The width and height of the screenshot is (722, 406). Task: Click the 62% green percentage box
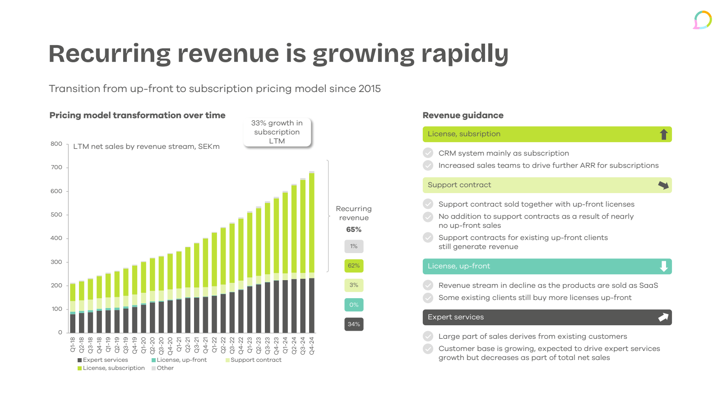point(354,266)
